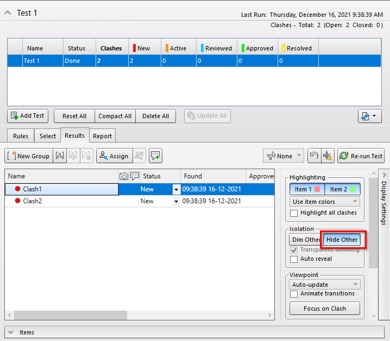Click the results horizontal scrollbar thumb
Screen dimensions: 390x341
pos(71,315)
